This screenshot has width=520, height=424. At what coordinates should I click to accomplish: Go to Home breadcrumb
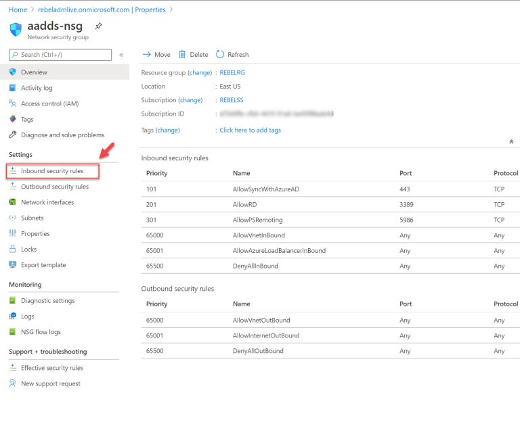tap(18, 9)
